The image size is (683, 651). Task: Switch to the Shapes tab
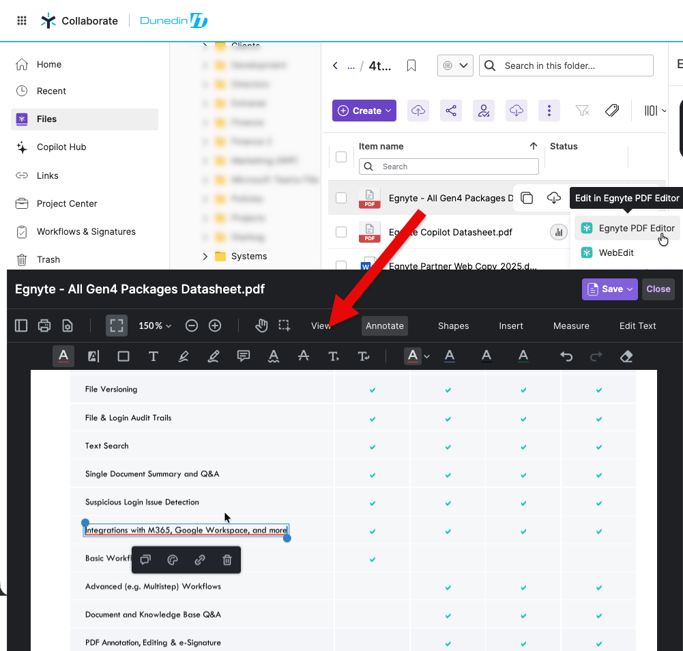click(x=454, y=326)
